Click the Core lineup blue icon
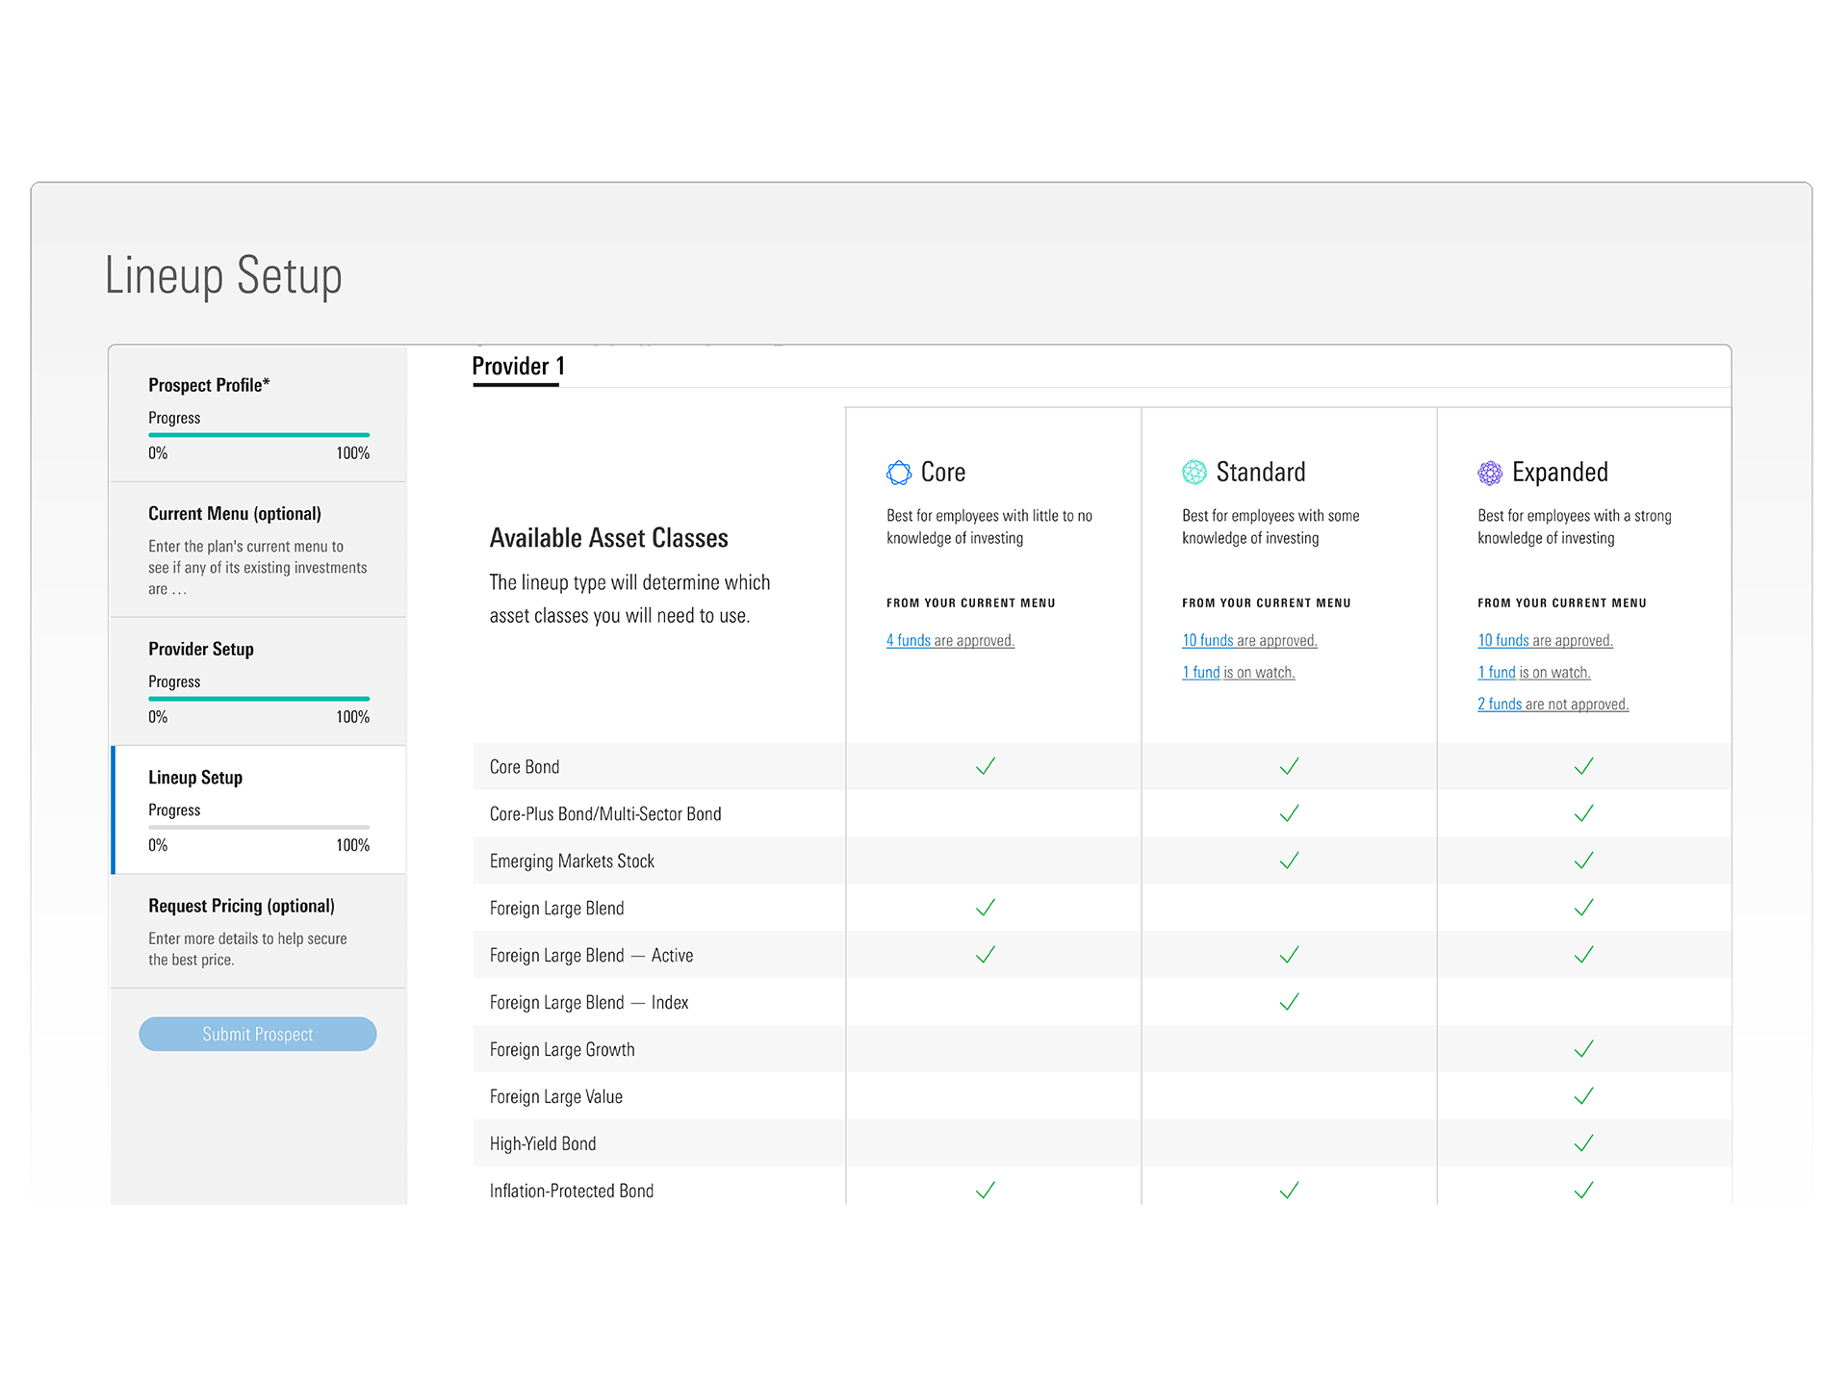The width and height of the screenshot is (1848, 1386). click(898, 473)
